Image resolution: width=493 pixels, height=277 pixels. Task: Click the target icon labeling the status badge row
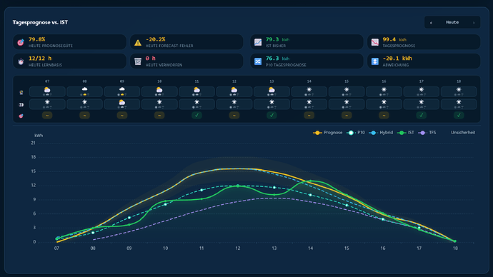pyautogui.click(x=21, y=116)
